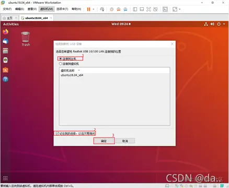Sort by the 虚拟机名称 column header
The height and width of the screenshot is (188, 229).
point(68,70)
